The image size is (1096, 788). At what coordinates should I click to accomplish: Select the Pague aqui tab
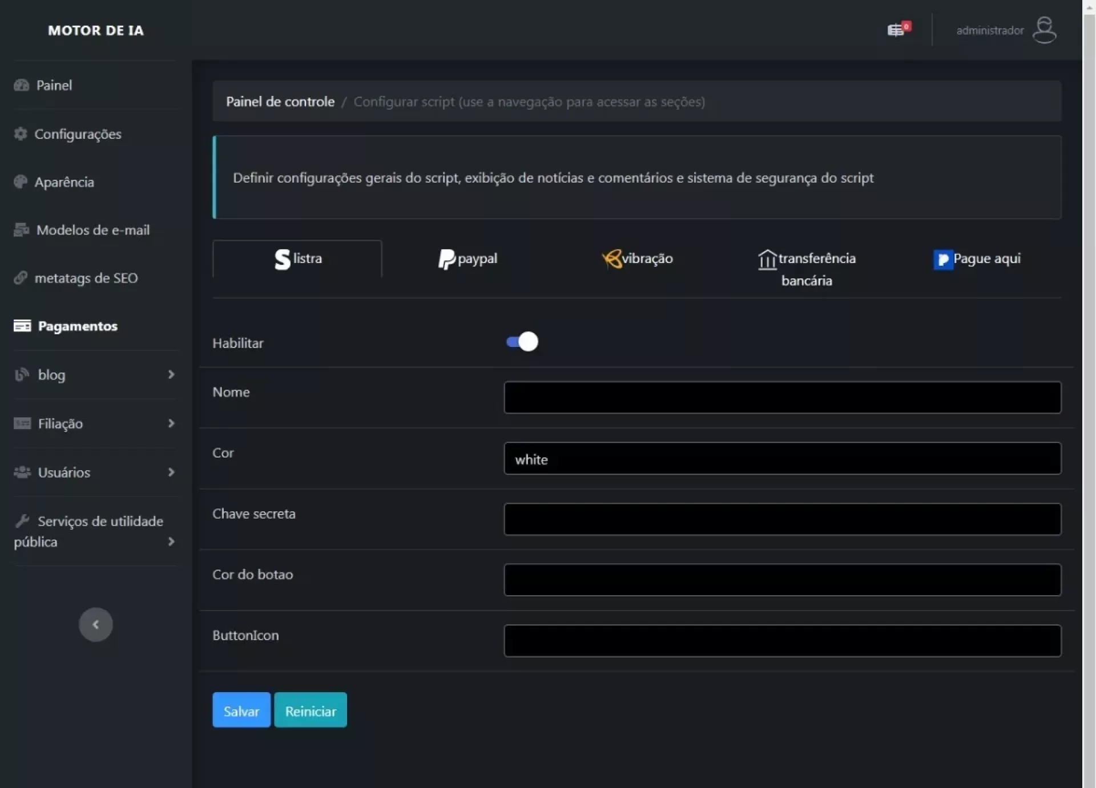tap(977, 259)
